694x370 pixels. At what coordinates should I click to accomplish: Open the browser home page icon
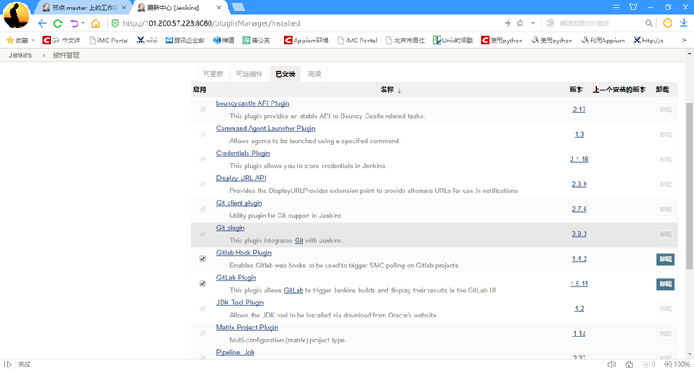[x=96, y=23]
